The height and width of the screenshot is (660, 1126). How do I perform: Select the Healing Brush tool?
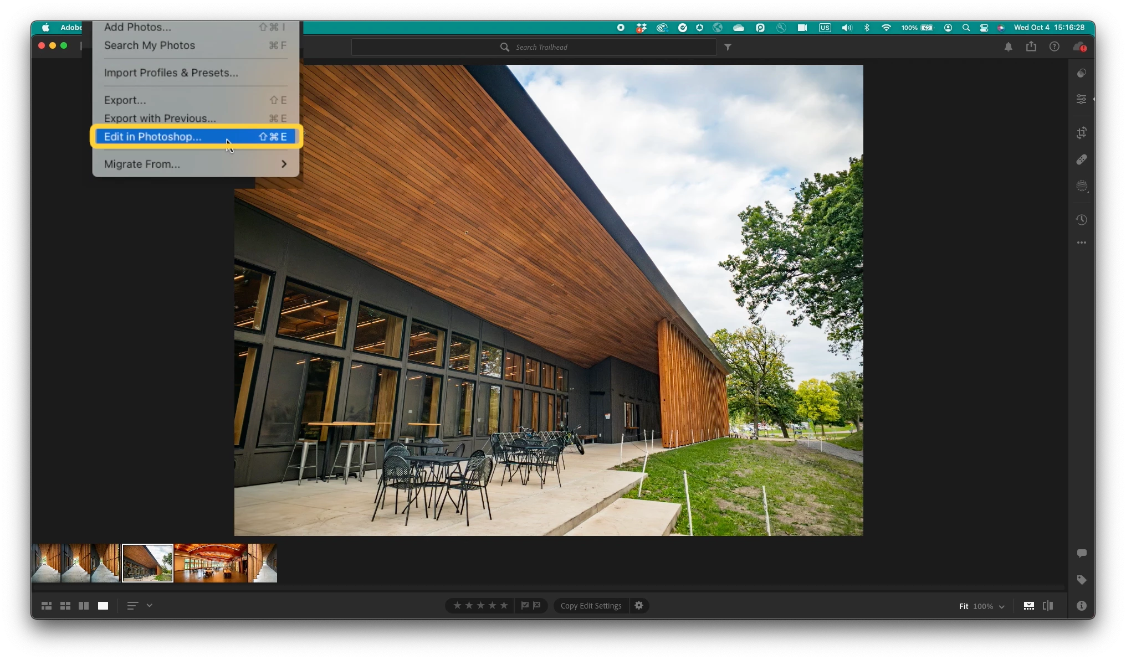(x=1081, y=159)
